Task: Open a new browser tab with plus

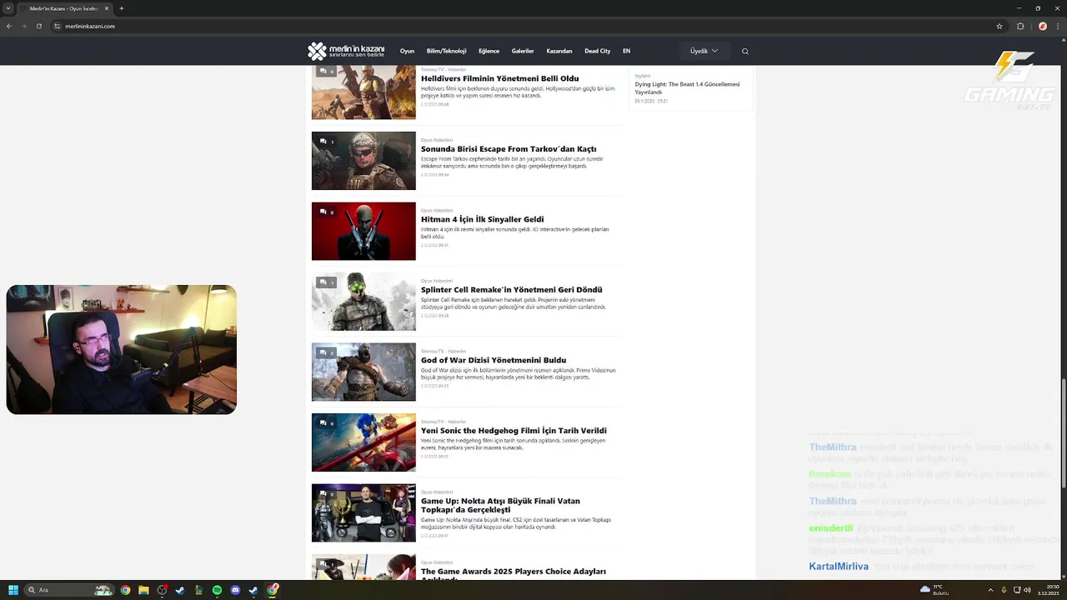Action: (122, 8)
